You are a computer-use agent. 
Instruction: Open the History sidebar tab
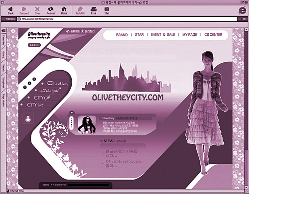pyautogui.click(x=3, y=55)
